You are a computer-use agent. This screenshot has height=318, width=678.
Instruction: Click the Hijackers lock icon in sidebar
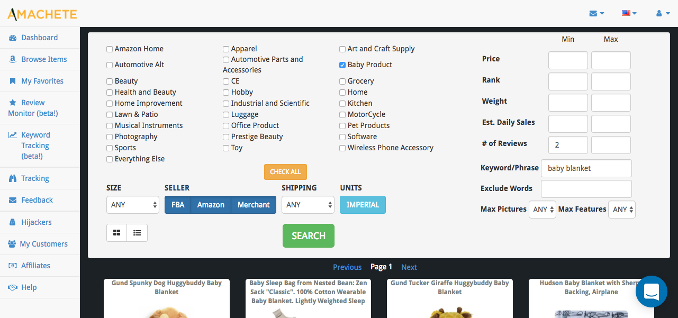(12, 222)
